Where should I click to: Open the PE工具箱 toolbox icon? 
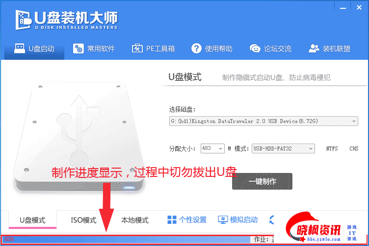click(137, 49)
